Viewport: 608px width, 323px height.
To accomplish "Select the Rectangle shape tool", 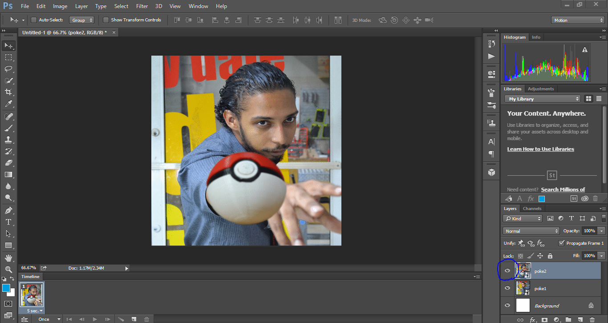I will (8, 245).
